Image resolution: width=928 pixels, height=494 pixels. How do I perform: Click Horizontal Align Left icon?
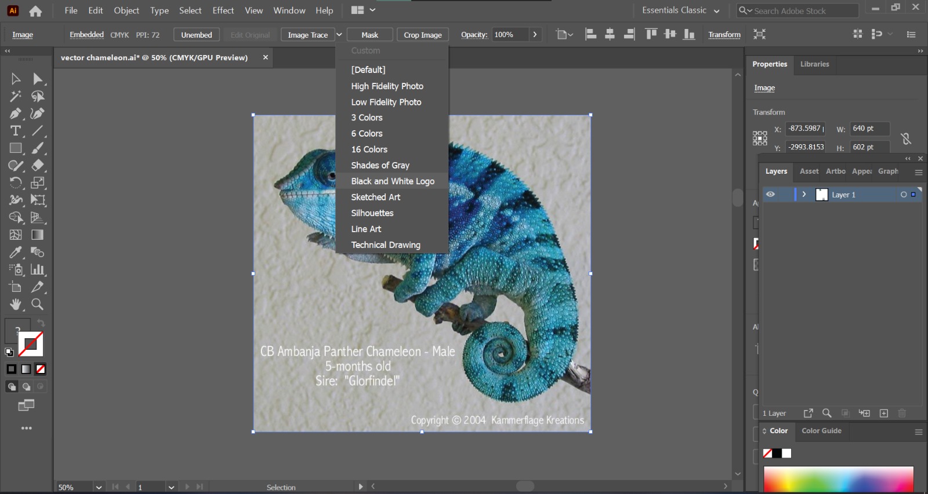click(591, 34)
